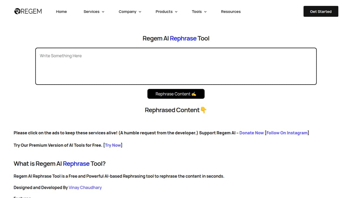Expand the Company dropdown chevron
This screenshot has width=352, height=198.
[140, 12]
